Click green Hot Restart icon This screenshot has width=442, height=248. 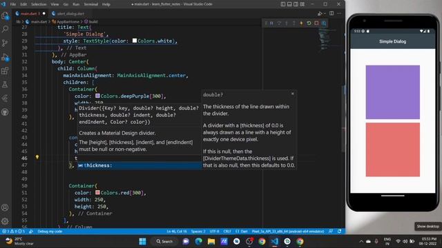coord(309,23)
